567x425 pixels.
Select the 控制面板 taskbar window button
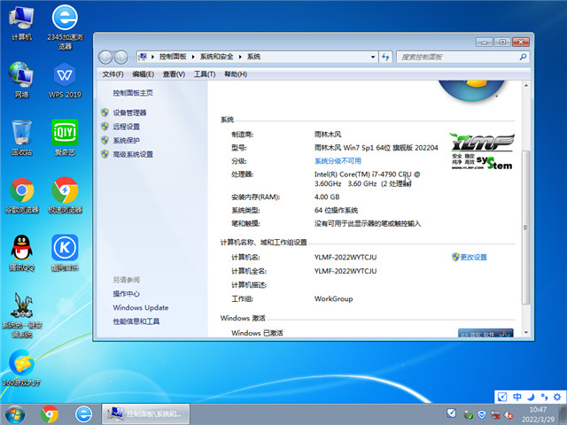coord(145,414)
